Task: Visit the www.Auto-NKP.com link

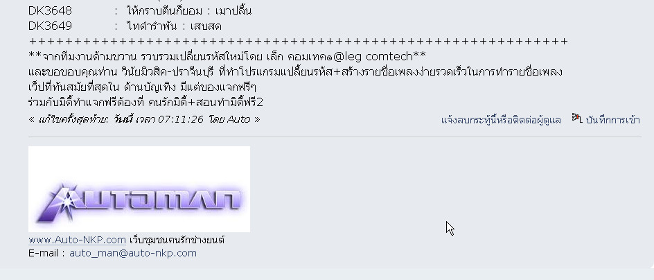Action: pyautogui.click(x=77, y=240)
